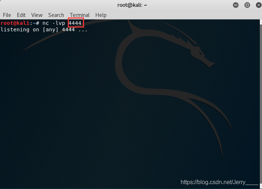Open the Help menu
This screenshot has width=262, height=189.
101,15
